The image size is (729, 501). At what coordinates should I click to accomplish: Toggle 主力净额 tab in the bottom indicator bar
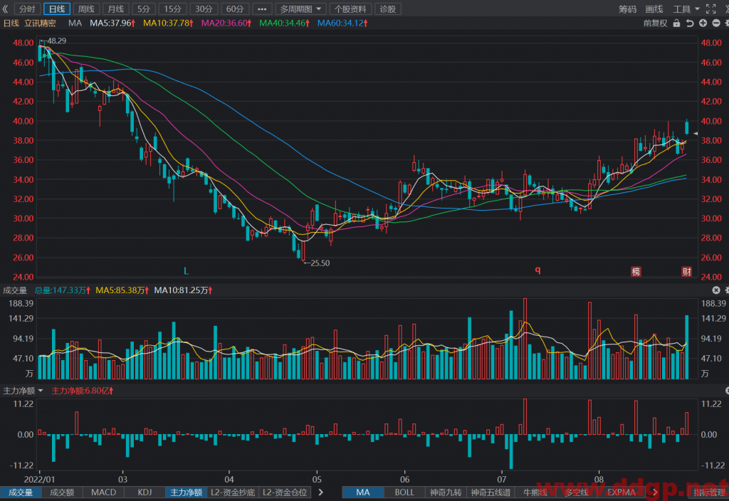[186, 492]
